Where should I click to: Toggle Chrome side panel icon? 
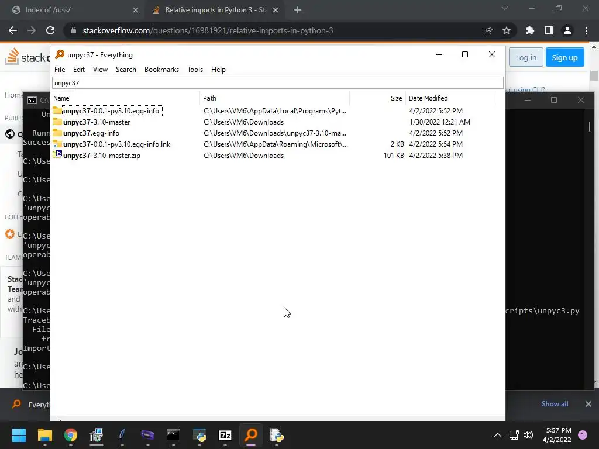pos(549,30)
